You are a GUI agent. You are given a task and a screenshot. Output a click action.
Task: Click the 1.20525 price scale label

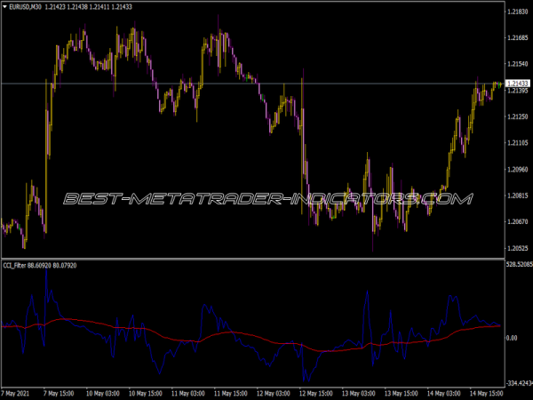pos(517,248)
